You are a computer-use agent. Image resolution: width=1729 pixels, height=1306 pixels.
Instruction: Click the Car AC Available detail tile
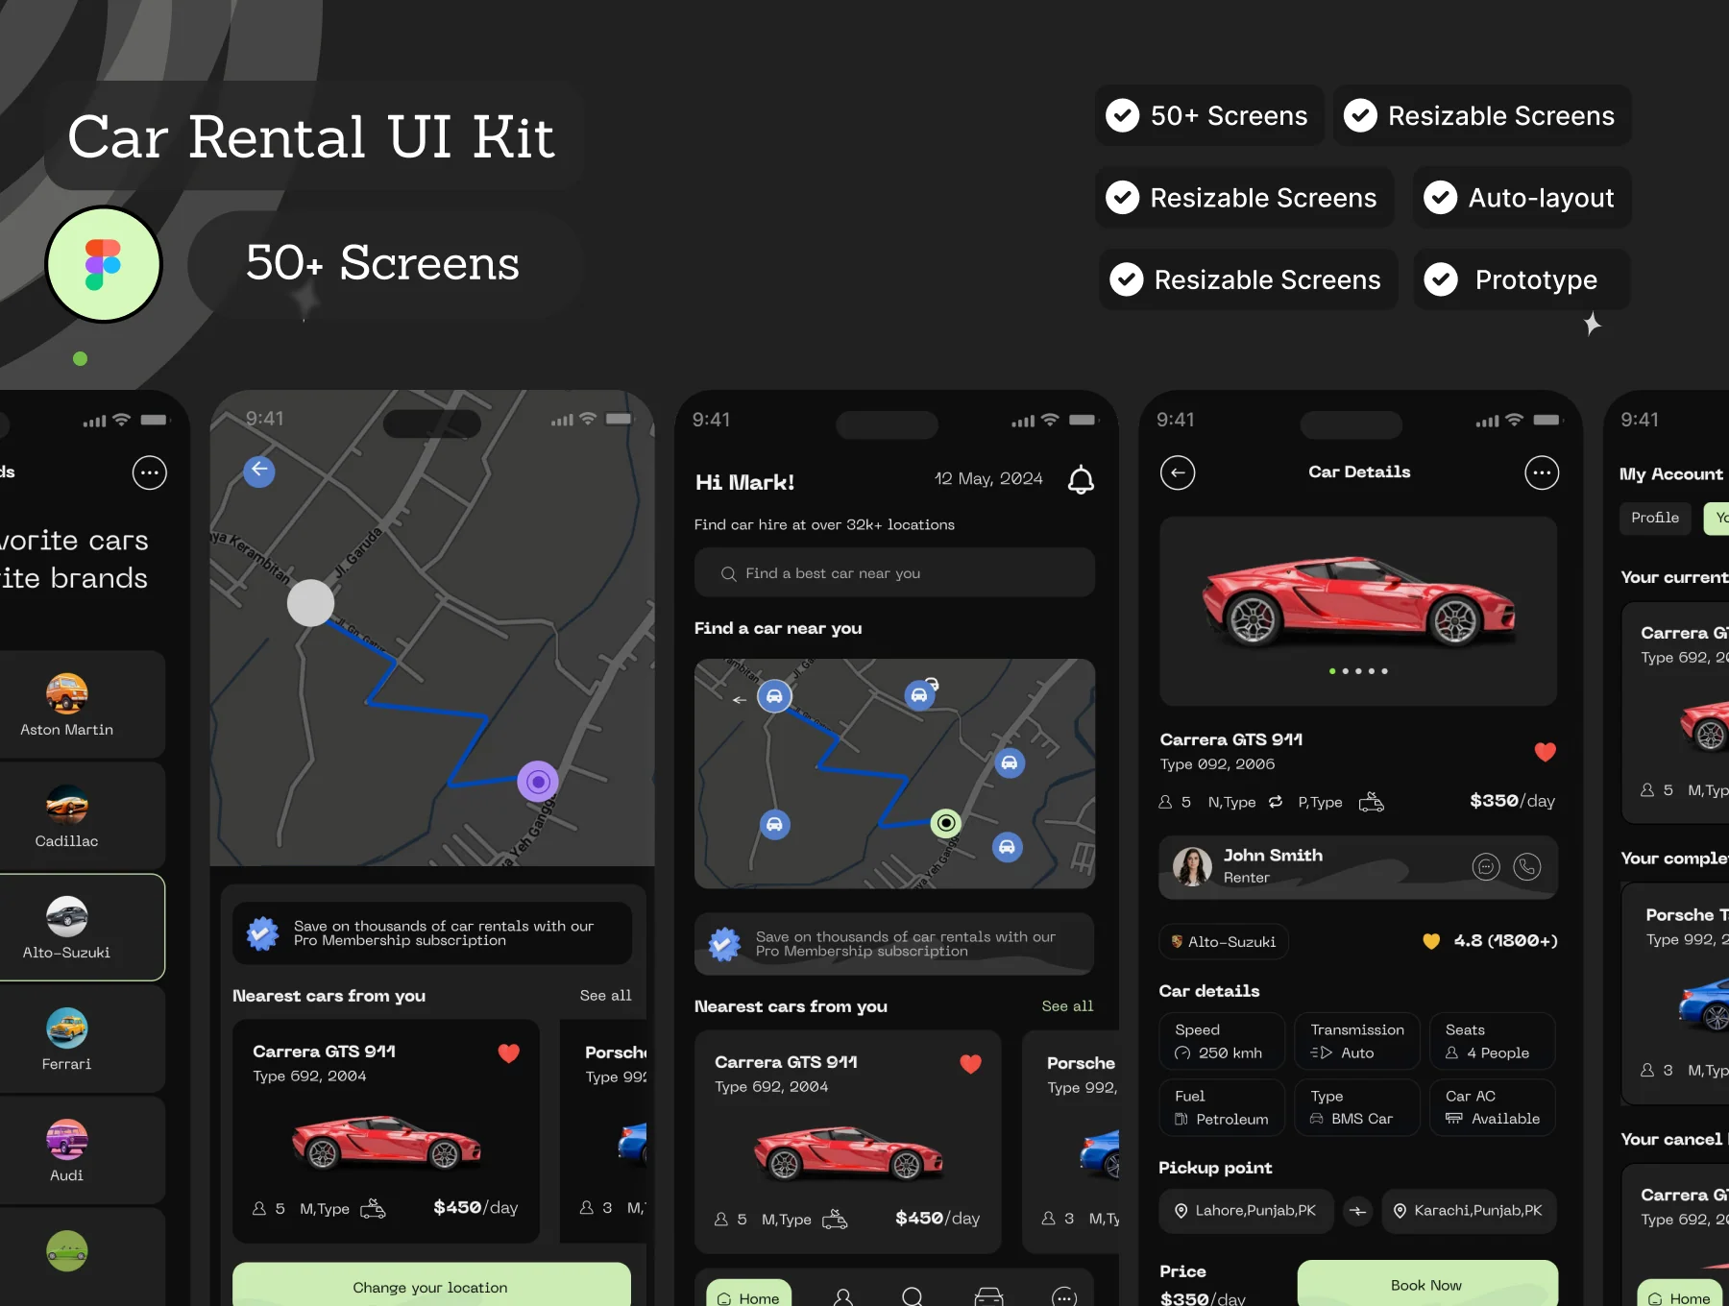[1493, 1107]
